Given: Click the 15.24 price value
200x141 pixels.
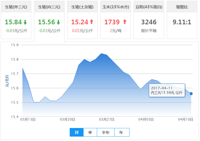Looking at the screenshot, I should tap(80, 22).
